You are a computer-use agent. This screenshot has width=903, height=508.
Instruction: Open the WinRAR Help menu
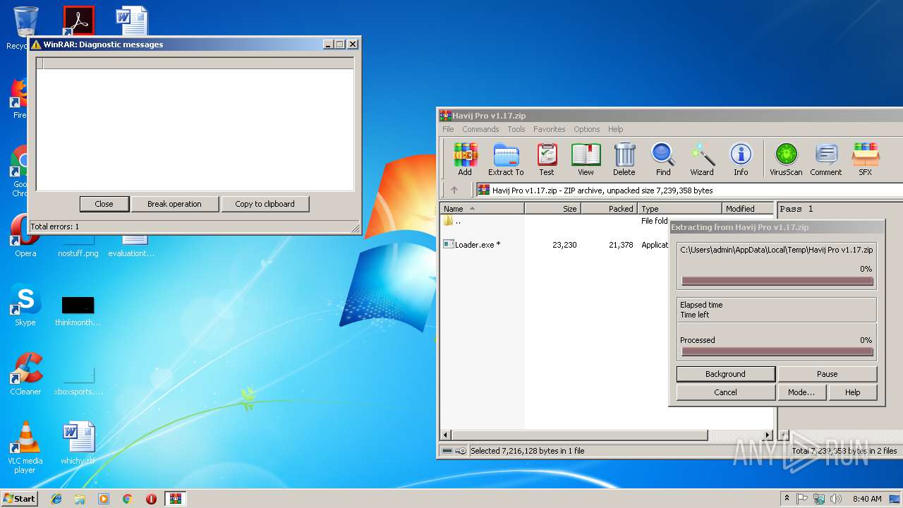[616, 129]
